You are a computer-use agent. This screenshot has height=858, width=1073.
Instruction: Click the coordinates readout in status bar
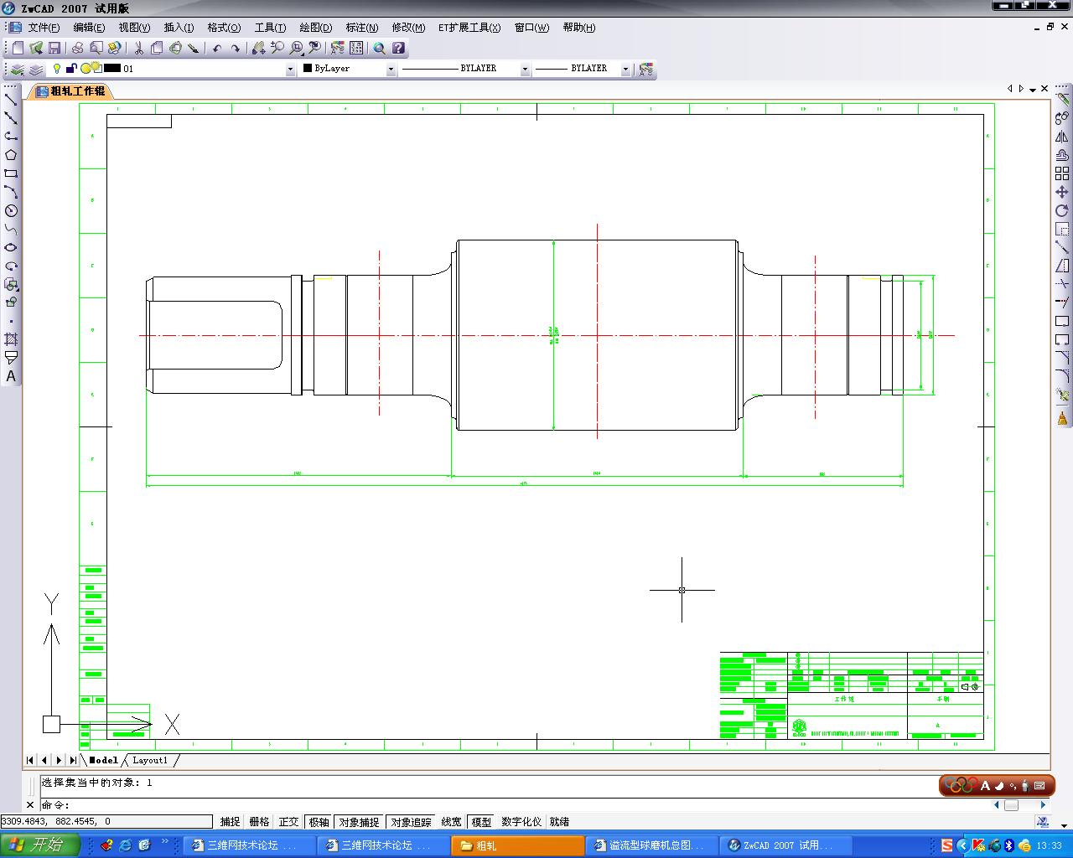106,822
